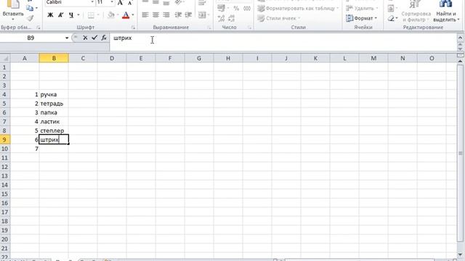Open Найти и выделить menu
The image size is (465, 261).
[446, 12]
